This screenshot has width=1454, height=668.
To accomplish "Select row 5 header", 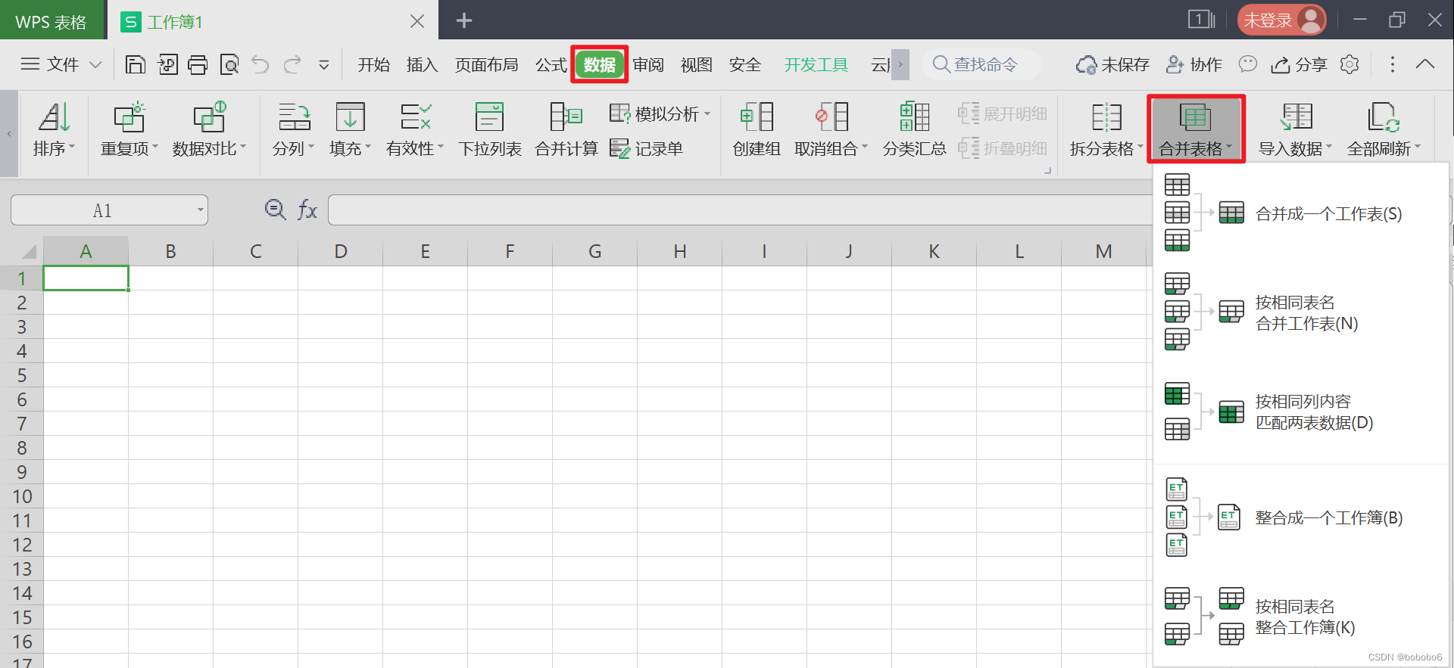I will coord(22,375).
